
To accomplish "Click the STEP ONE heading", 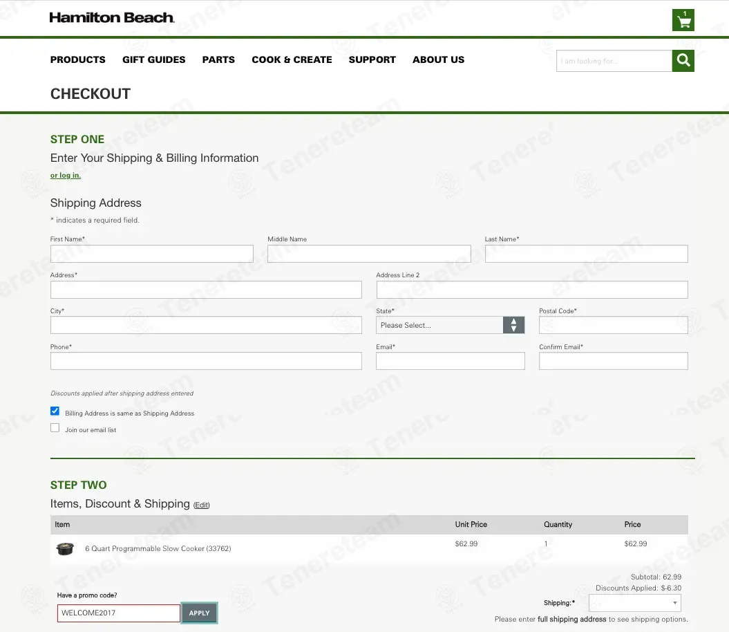I will point(77,139).
